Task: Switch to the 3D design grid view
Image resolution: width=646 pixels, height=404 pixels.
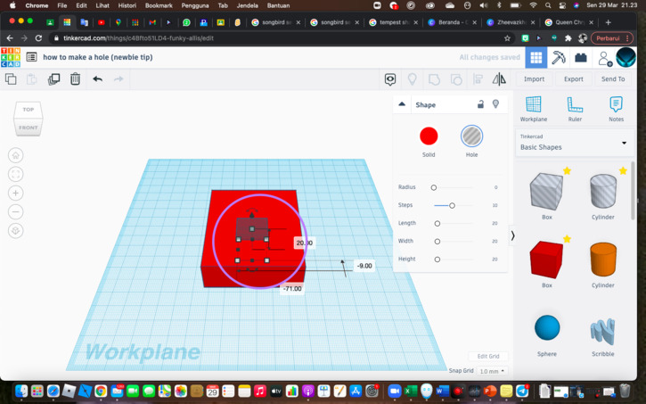Action: [536, 58]
